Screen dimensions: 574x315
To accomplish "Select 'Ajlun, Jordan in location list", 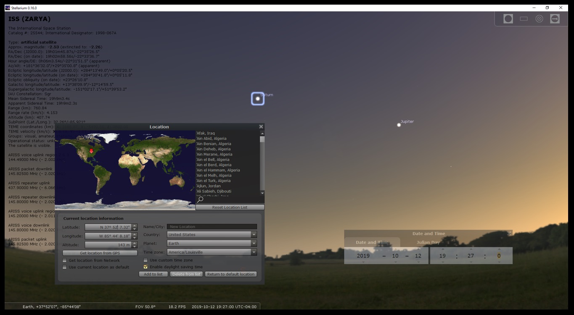I will pyautogui.click(x=227, y=186).
